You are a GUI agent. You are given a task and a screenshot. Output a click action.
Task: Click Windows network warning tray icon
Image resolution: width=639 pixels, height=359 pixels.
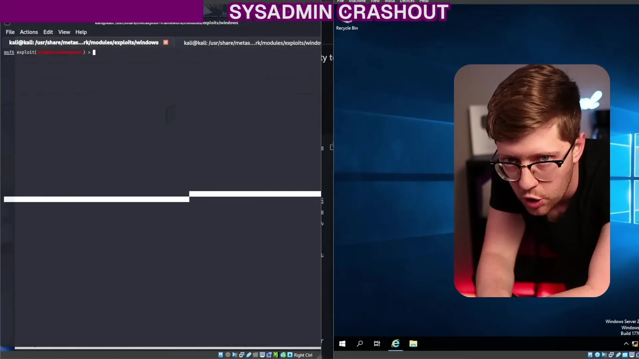click(635, 344)
